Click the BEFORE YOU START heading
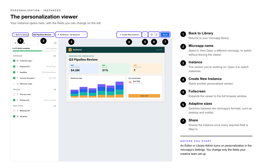The image size is (263, 168). click(x=196, y=141)
